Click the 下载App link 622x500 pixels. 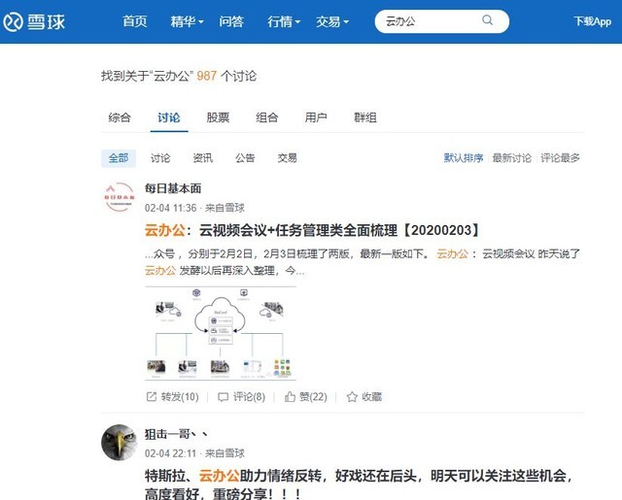click(592, 21)
